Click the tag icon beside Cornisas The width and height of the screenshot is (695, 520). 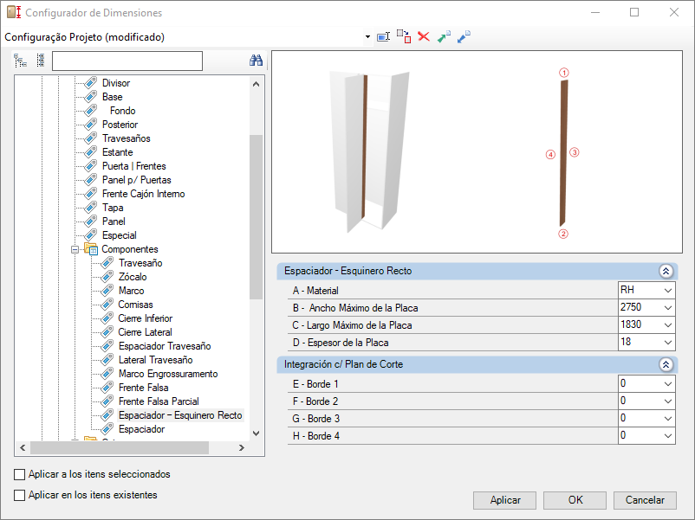click(107, 305)
